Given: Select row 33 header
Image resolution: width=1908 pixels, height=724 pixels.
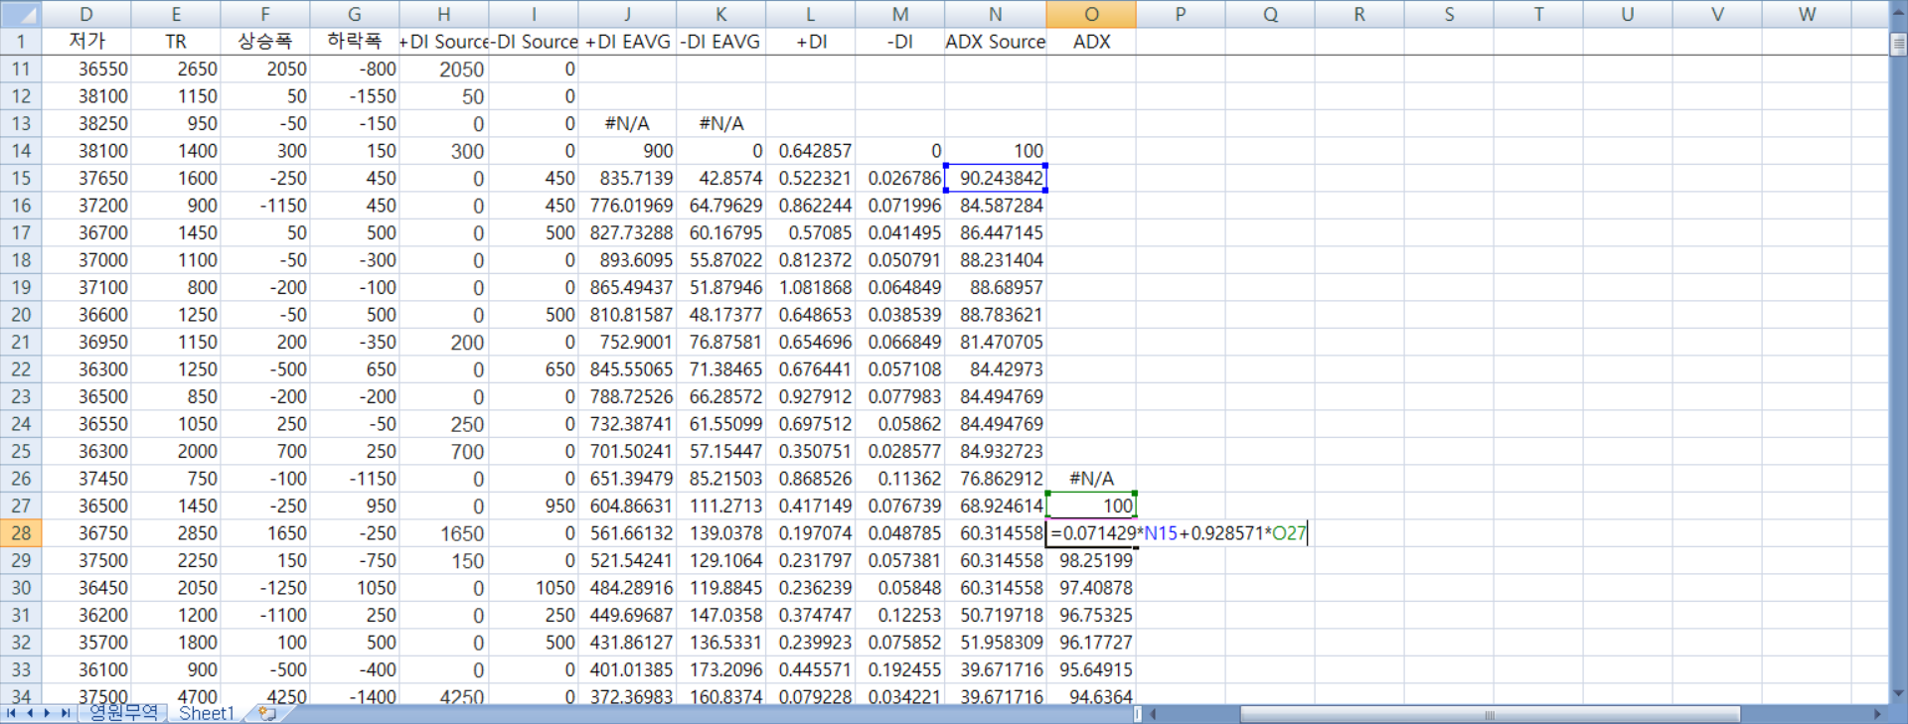Looking at the screenshot, I should coord(20,670).
